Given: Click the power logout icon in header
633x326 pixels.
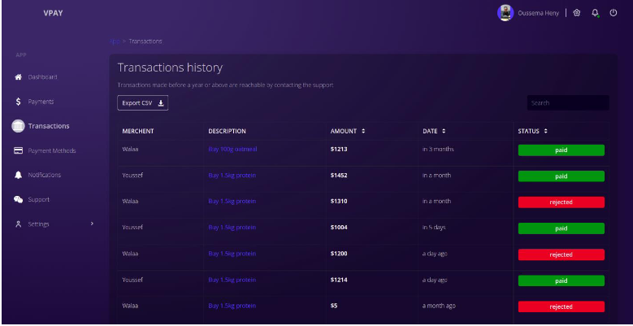Looking at the screenshot, I should [x=613, y=13].
